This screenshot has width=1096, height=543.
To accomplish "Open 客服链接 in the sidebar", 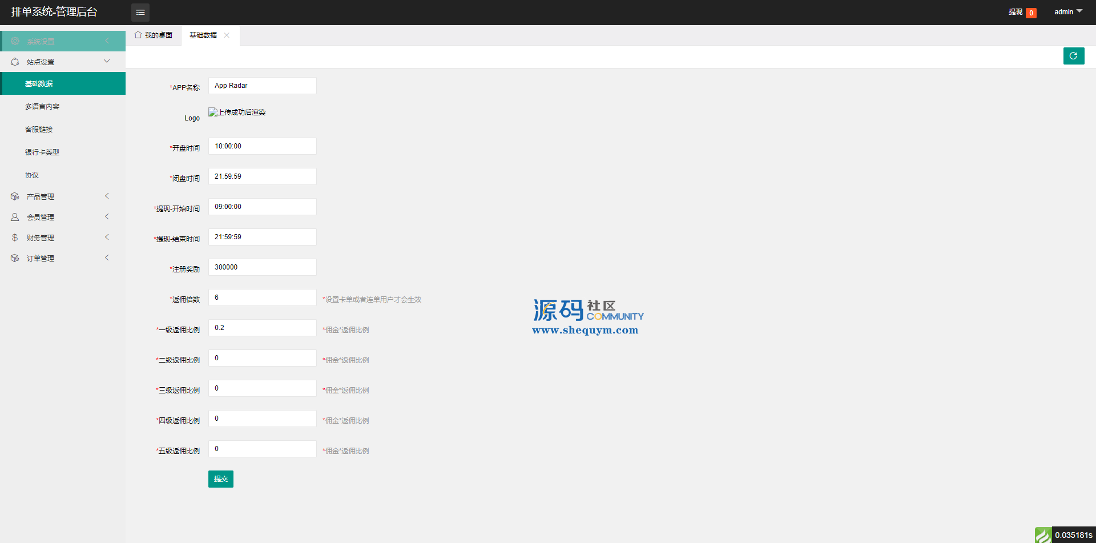I will point(63,129).
